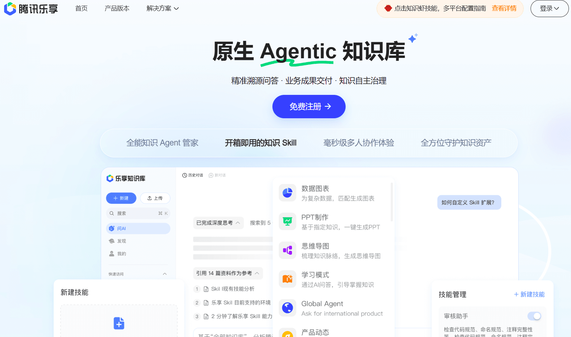Click the 问AI sidebar icon
The height and width of the screenshot is (337, 571).
click(x=111, y=229)
